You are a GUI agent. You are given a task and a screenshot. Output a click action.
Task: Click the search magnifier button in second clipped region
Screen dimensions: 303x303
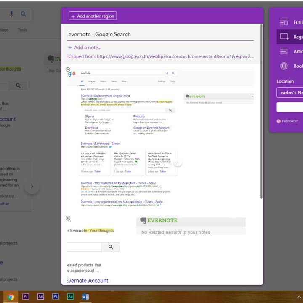pyautogui.click(x=111, y=247)
